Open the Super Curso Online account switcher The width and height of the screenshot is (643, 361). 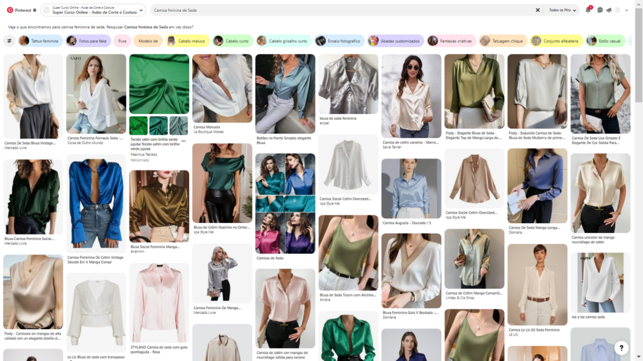coord(93,10)
